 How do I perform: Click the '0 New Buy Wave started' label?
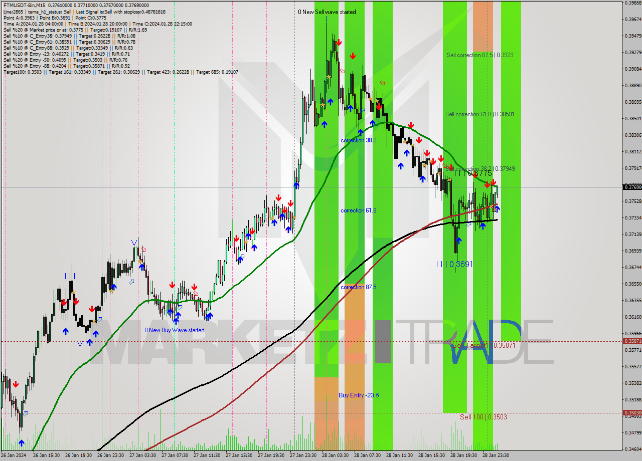(x=175, y=330)
